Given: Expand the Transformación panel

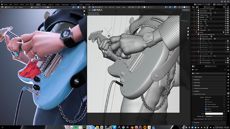Looking at the screenshot, I should coord(209,77).
